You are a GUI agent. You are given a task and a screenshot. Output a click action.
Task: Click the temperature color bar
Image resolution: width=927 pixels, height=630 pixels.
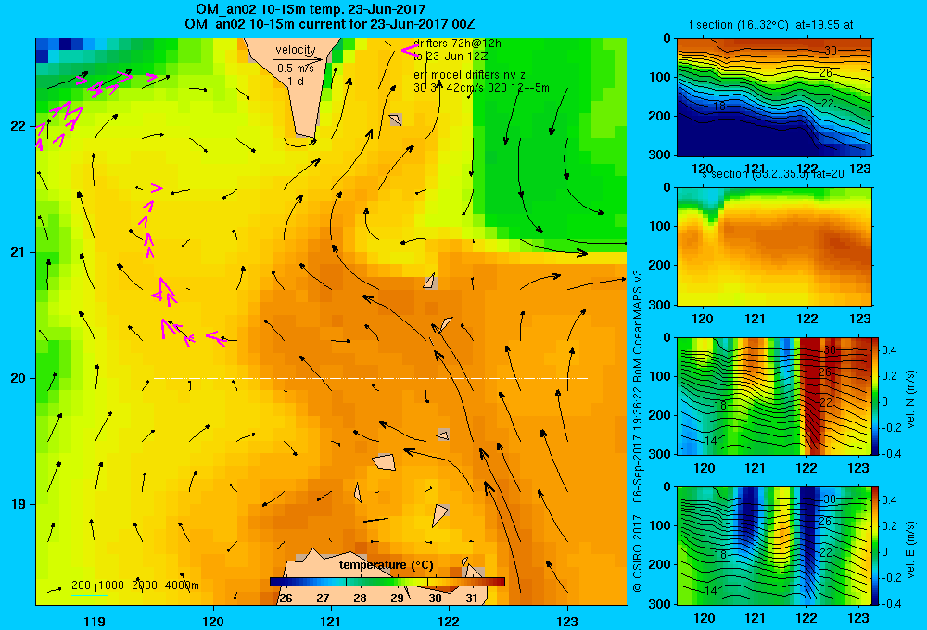point(387,582)
